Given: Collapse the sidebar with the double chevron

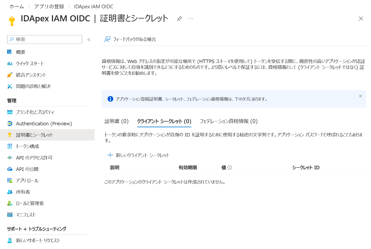Looking at the screenshot, I should 89,40.
